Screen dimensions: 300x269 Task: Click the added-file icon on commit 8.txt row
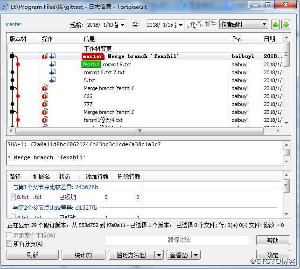point(52,64)
